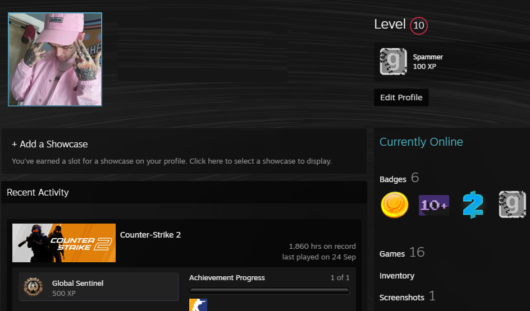Open the purple 10+ games badge
The image size is (530, 311).
(434, 205)
